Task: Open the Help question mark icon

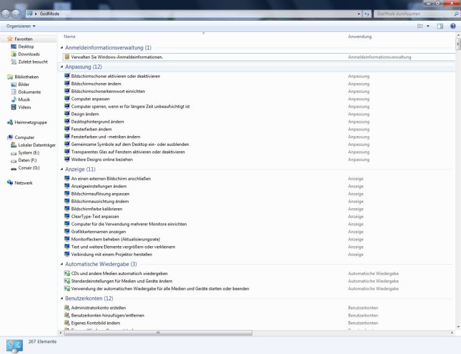Action: [x=453, y=26]
